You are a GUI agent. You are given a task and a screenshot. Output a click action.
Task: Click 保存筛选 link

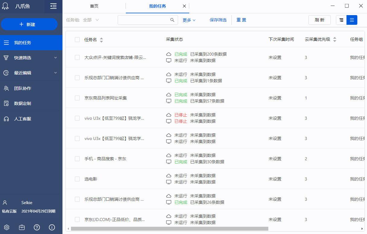pyautogui.click(x=218, y=20)
